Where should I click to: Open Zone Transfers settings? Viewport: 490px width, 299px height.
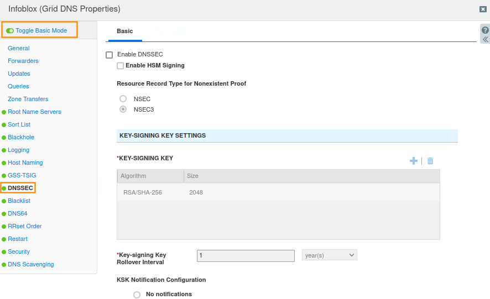tap(28, 99)
